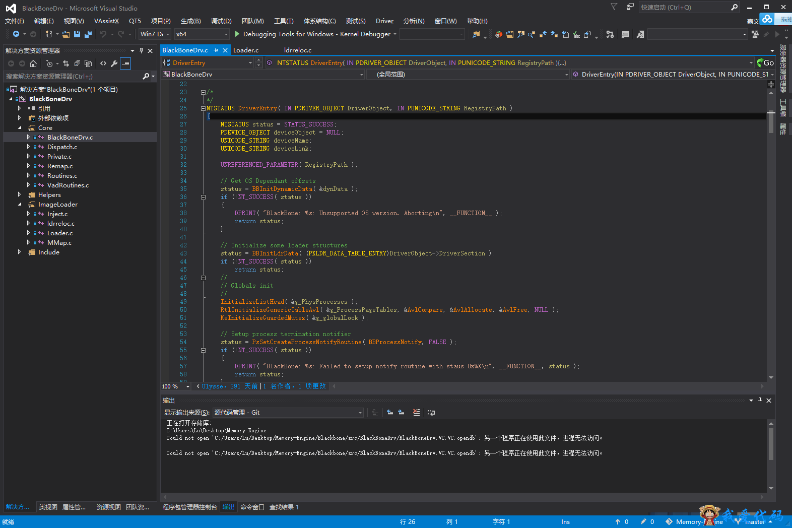Expand the Helpers folder in Solution Explorer
Viewport: 792px width, 528px height.
click(x=19, y=195)
